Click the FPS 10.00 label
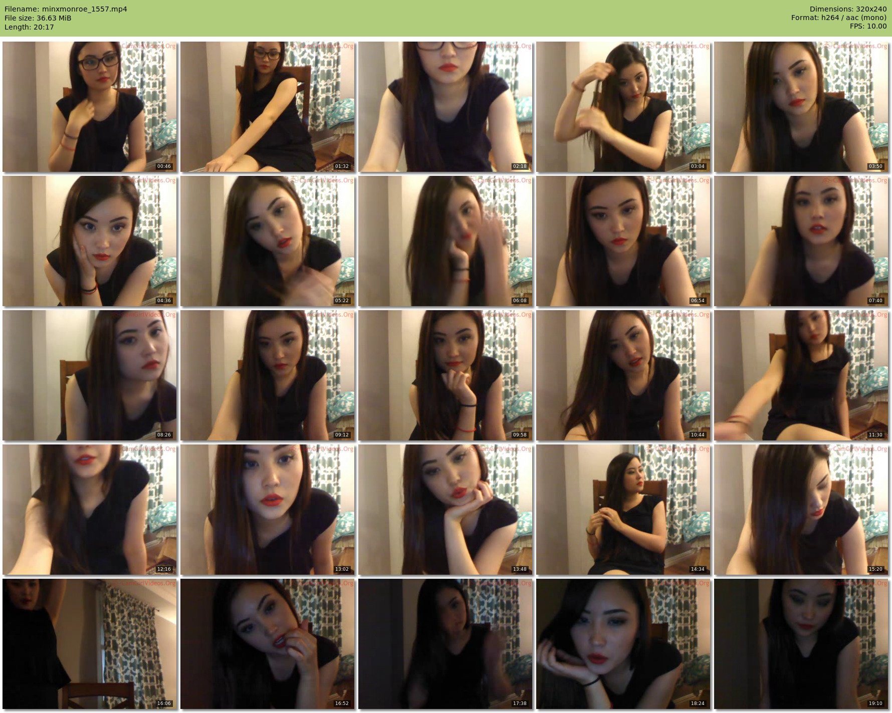This screenshot has height=713, width=892. point(868,26)
